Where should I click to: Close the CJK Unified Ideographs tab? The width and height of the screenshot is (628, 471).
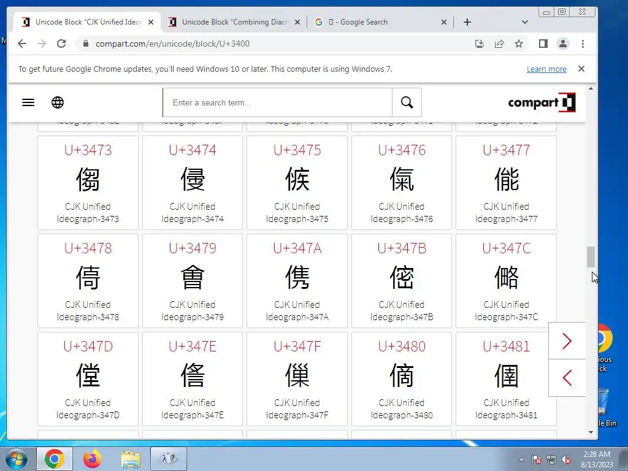tap(151, 23)
